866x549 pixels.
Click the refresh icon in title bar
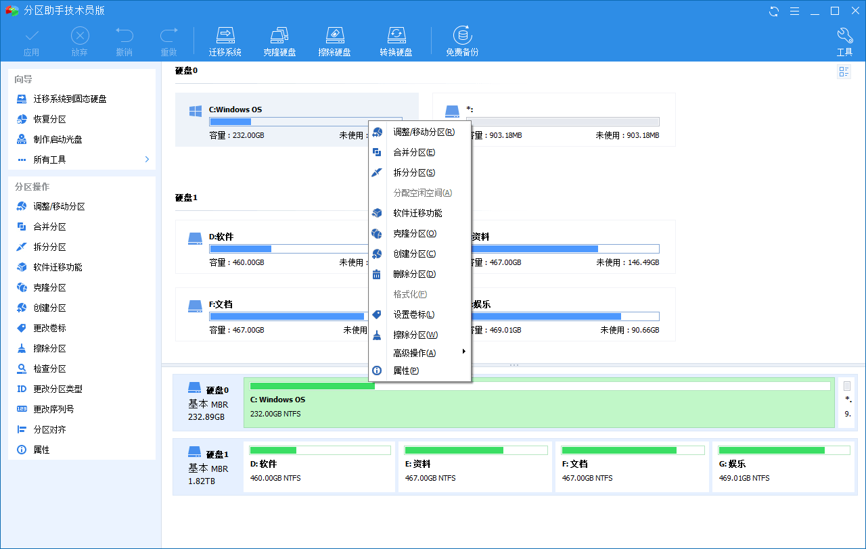pyautogui.click(x=774, y=11)
